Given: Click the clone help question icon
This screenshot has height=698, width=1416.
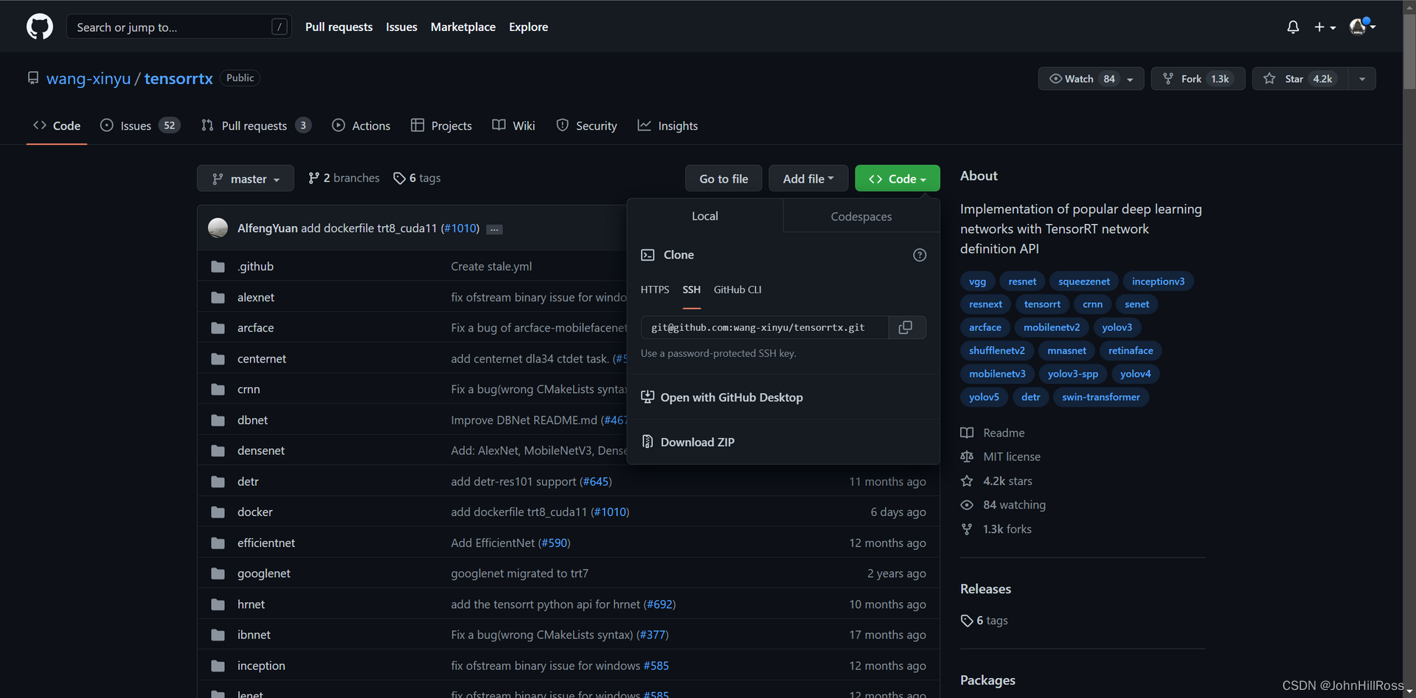Looking at the screenshot, I should click(920, 255).
